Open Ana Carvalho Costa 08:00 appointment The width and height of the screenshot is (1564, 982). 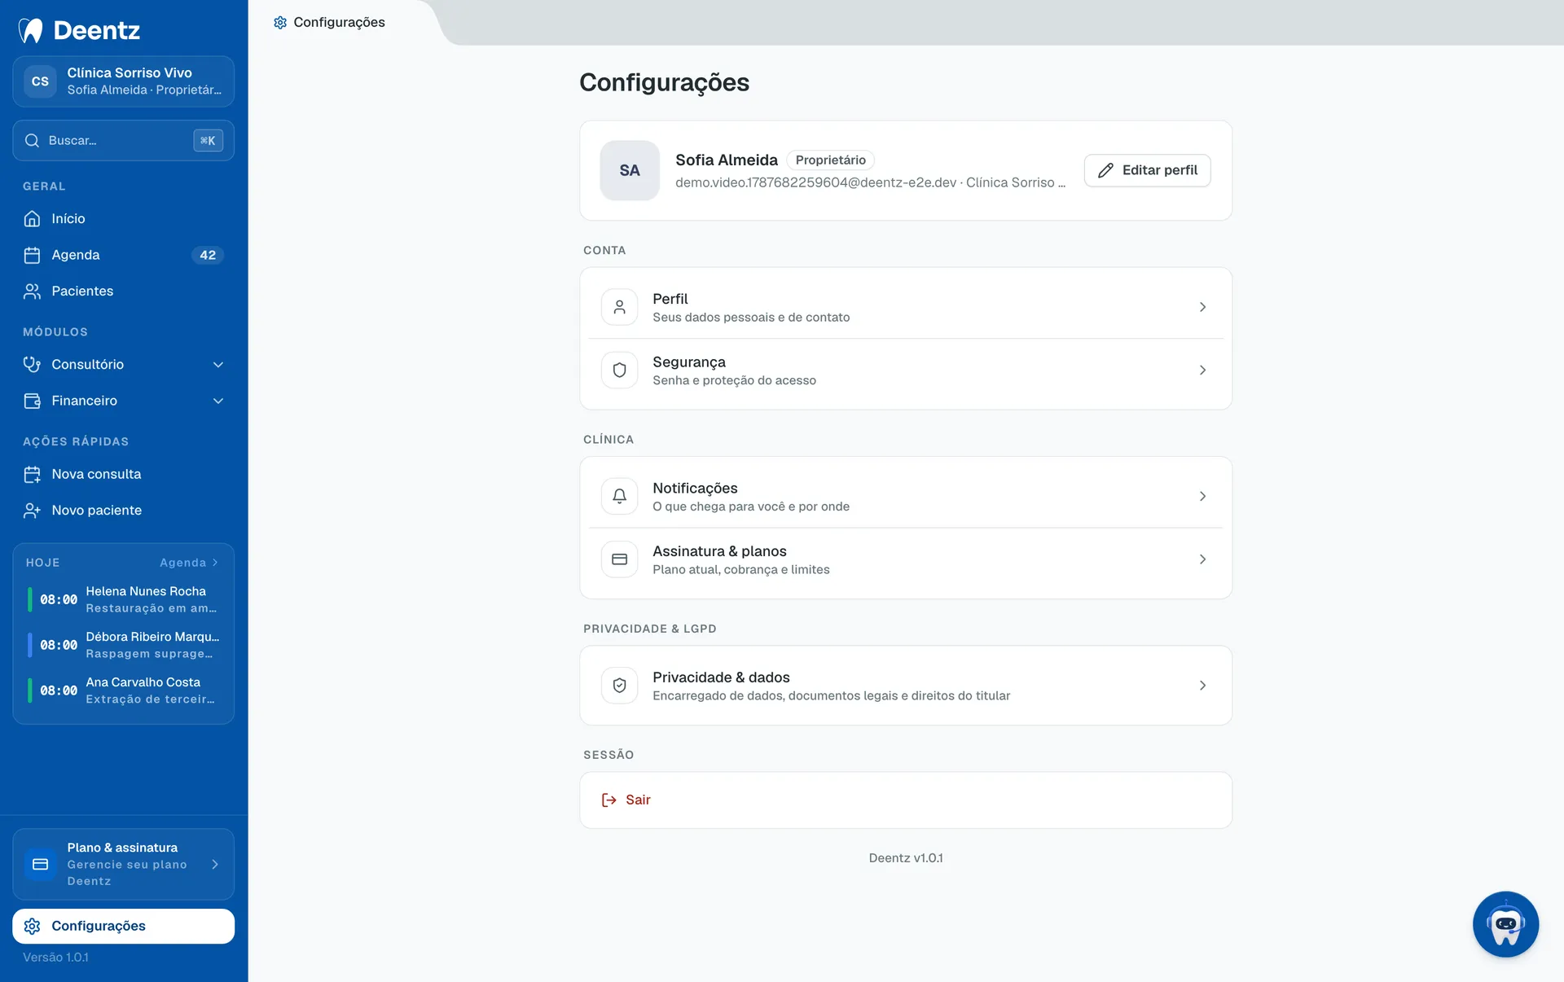point(123,690)
